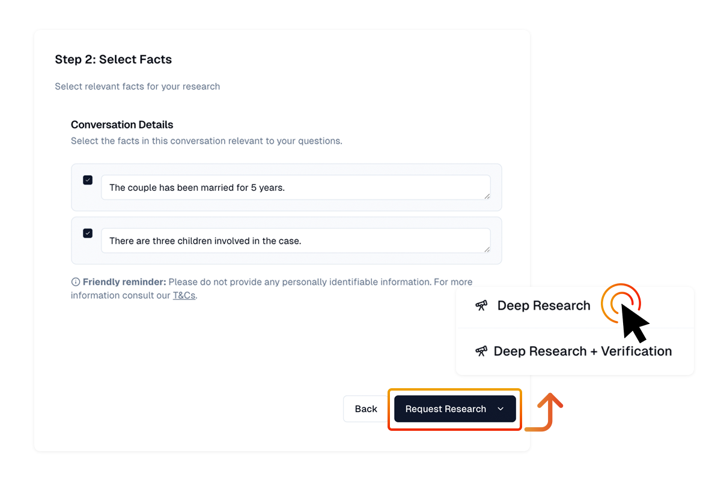Image resolution: width=721 pixels, height=480 pixels.
Task: Click the checkmark icon in the children checkbox
Action: point(87,233)
